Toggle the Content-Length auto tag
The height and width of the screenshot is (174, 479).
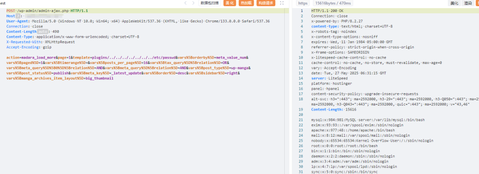[x=43, y=32]
